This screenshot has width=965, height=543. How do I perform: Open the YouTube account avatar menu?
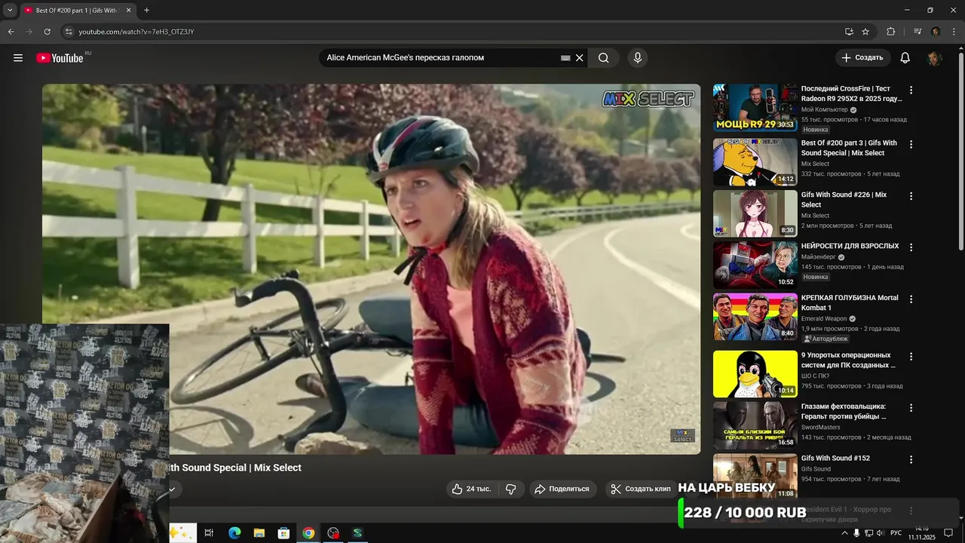point(934,58)
